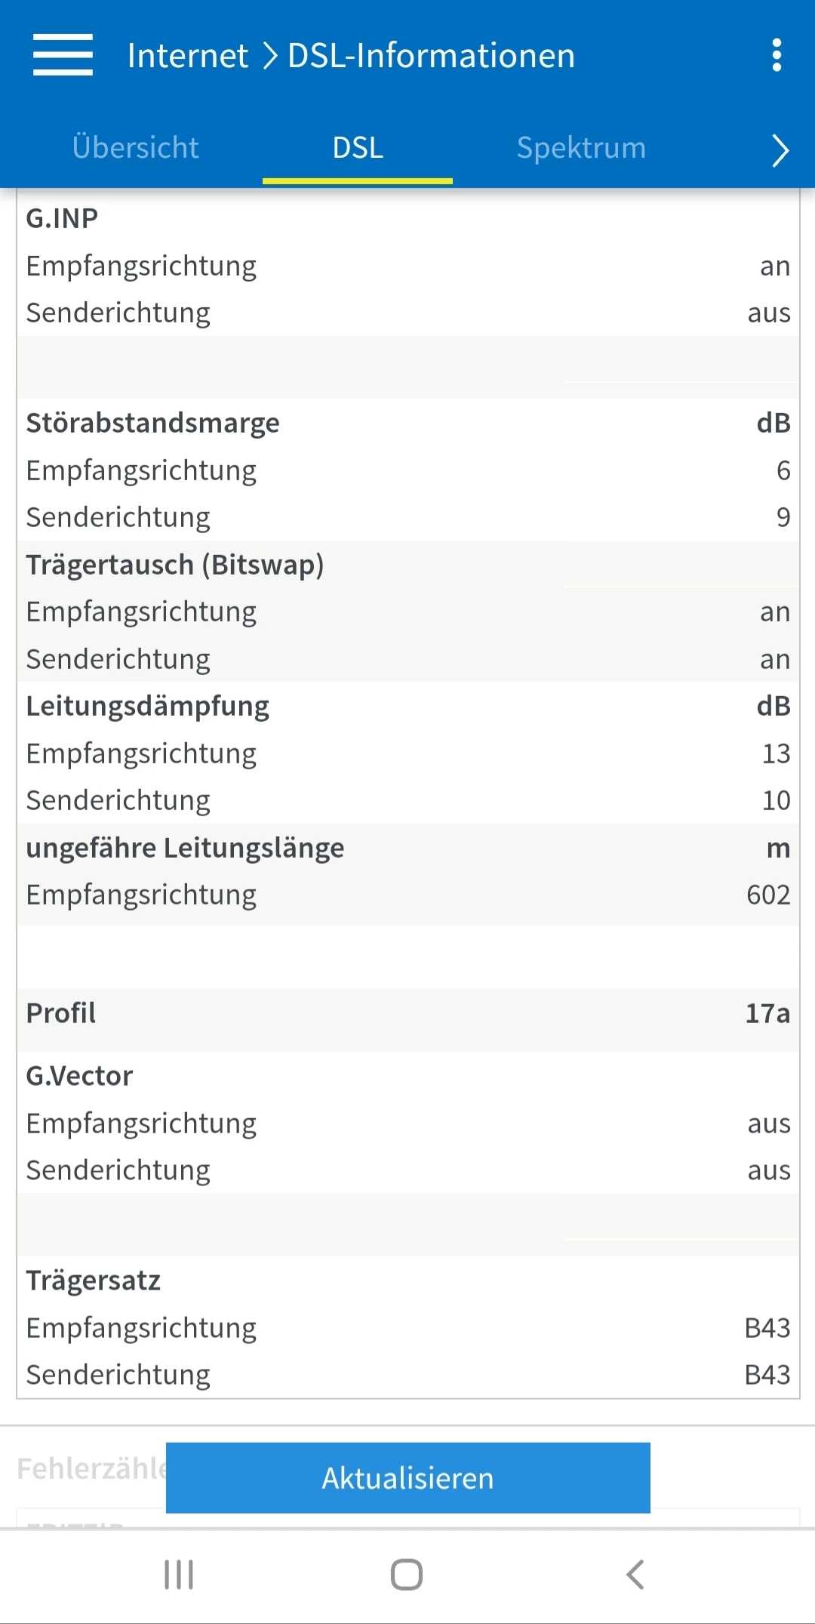The image size is (815, 1624).
Task: Open the Android recent apps view
Action: [x=179, y=1575]
